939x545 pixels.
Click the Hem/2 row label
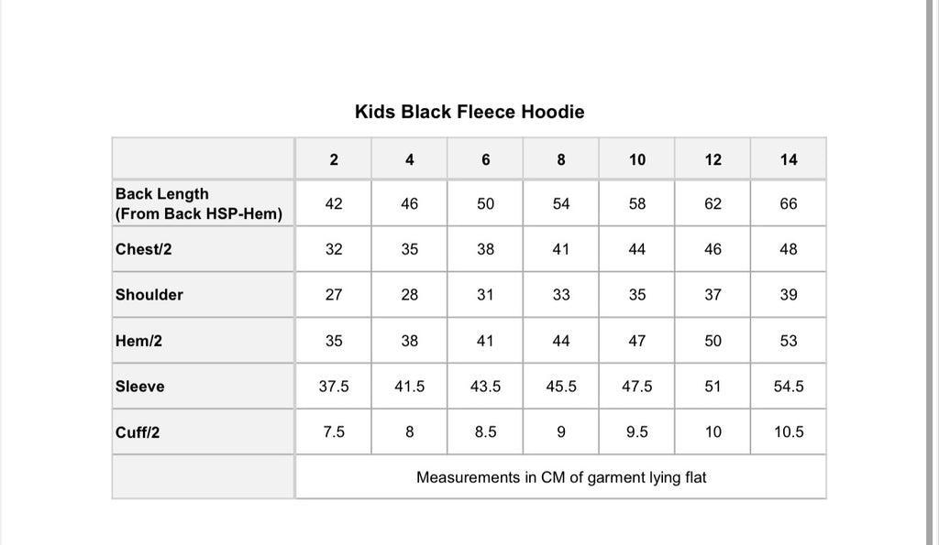pyautogui.click(x=139, y=341)
